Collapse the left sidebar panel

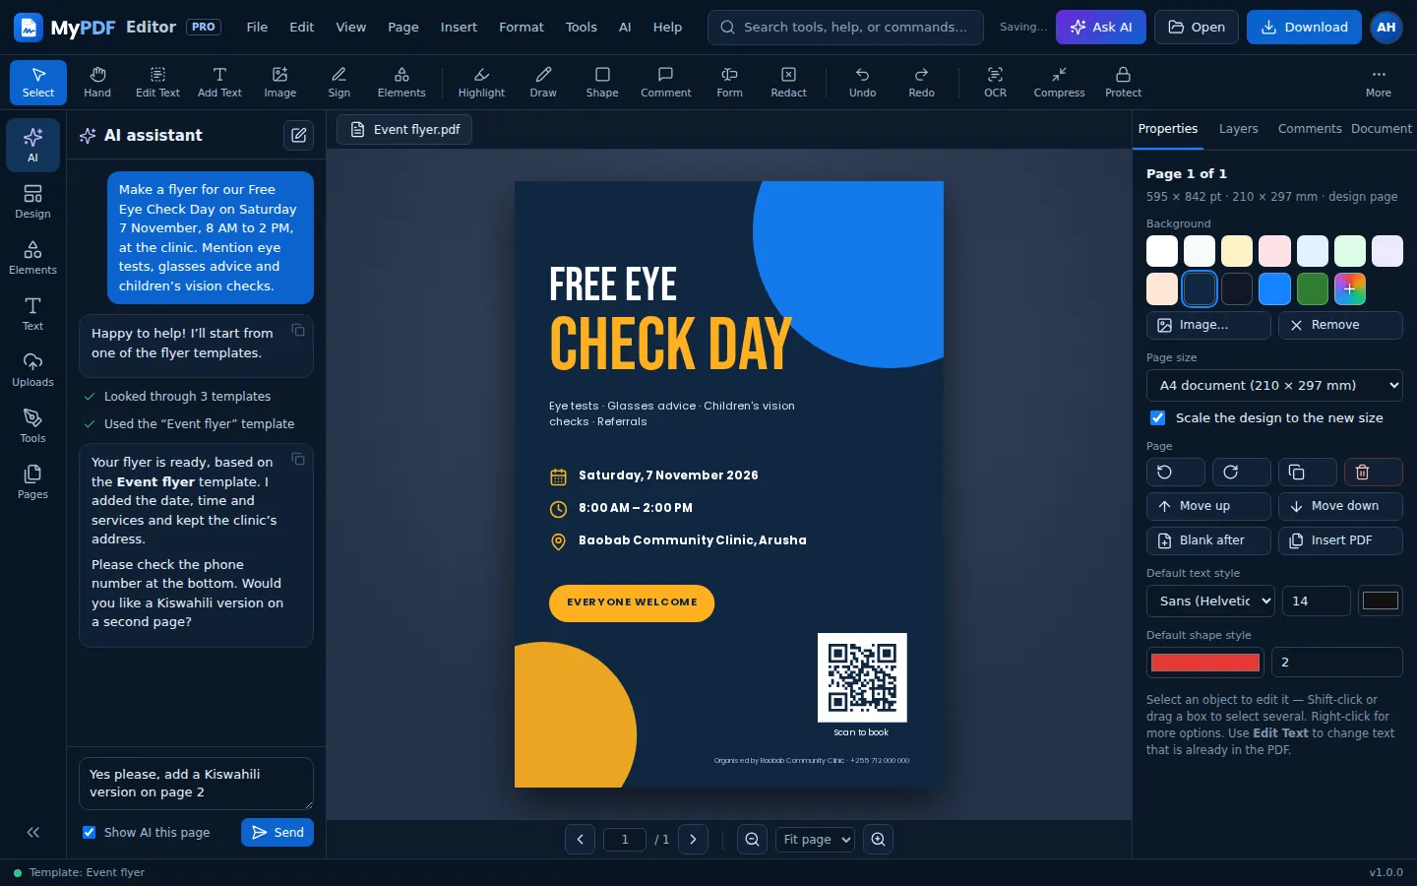click(x=32, y=832)
